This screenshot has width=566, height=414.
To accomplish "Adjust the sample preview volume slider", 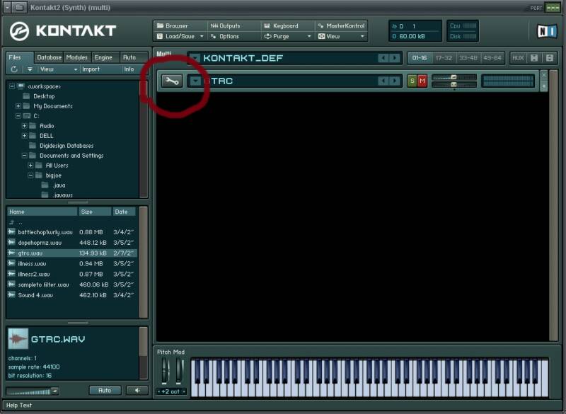I will 33,391.
